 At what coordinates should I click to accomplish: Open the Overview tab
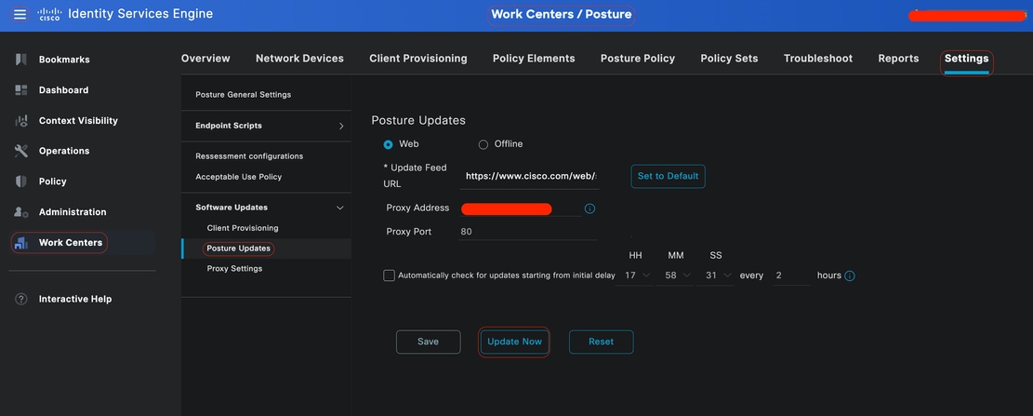(205, 58)
